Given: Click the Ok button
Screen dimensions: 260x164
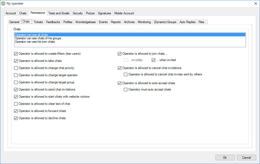Looking at the screenshot, I should (x=225, y=158).
